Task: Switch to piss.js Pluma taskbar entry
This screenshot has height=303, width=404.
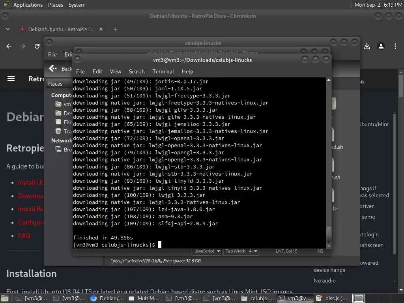Action: [332, 298]
